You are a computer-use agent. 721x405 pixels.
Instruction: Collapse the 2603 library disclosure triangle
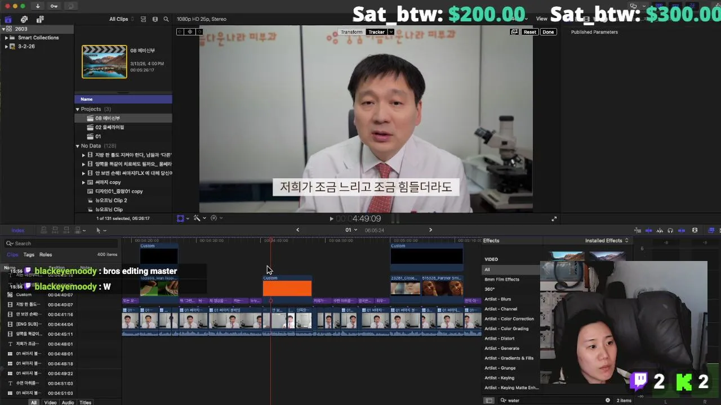coord(4,29)
